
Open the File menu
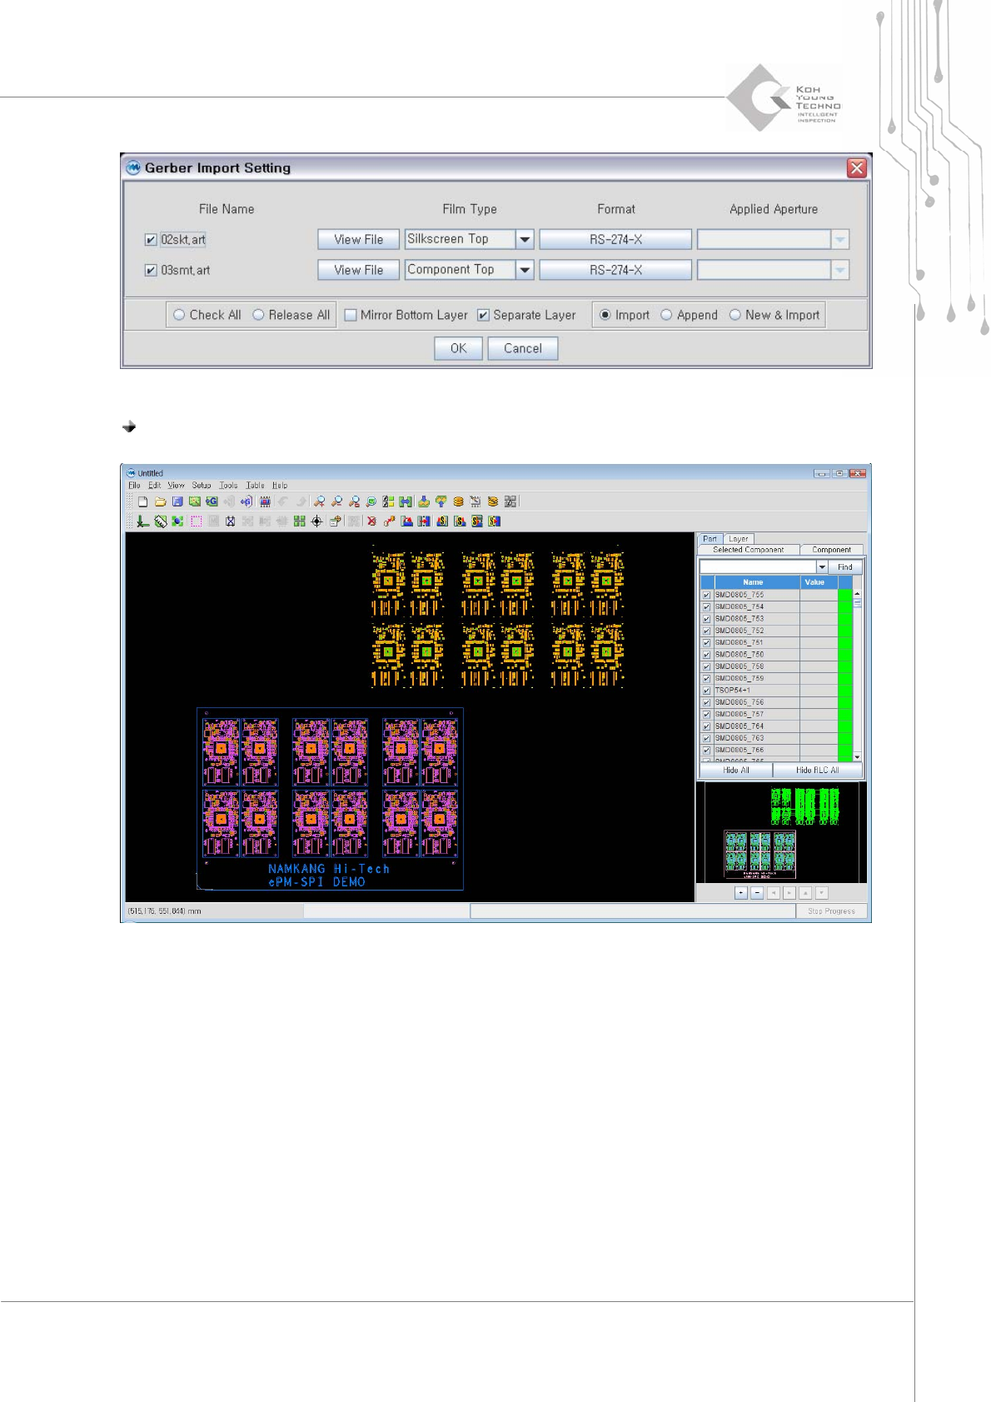point(134,485)
